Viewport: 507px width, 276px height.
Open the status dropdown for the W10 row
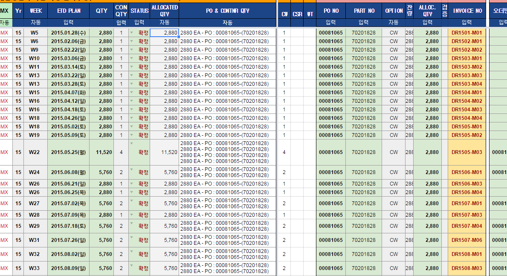[x=132, y=58]
